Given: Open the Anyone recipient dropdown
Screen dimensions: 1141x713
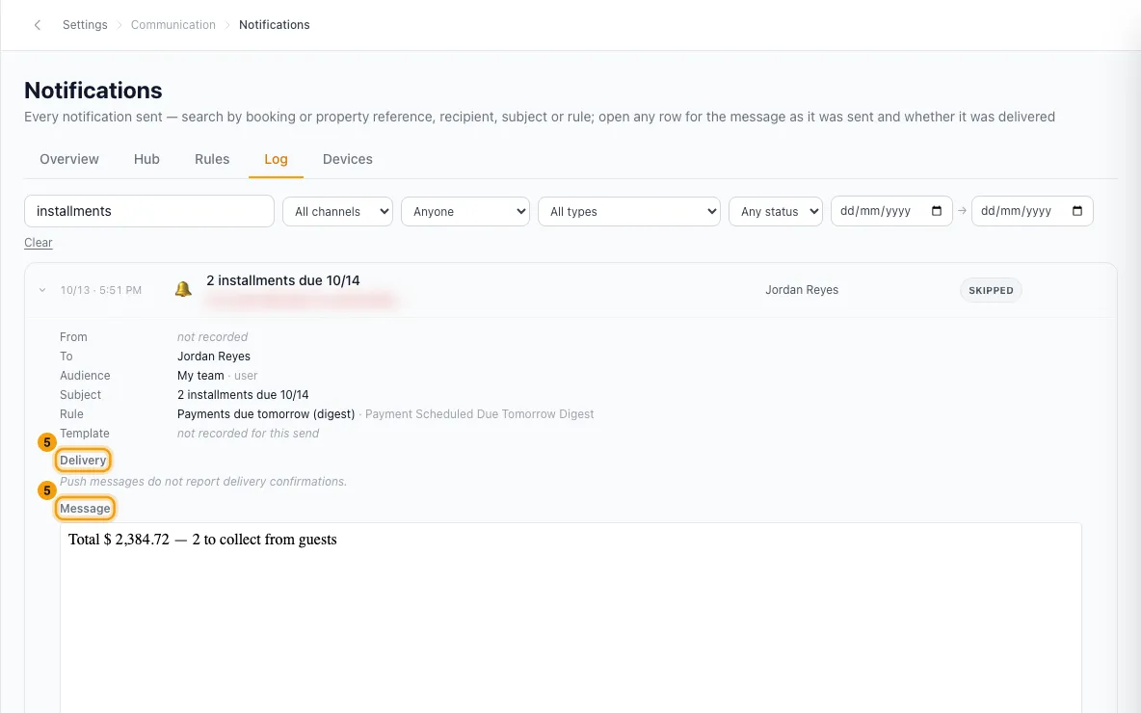Looking at the screenshot, I should point(465,212).
